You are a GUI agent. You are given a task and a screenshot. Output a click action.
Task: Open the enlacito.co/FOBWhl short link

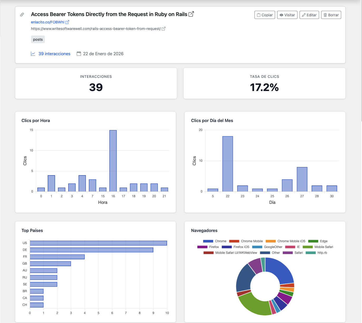pos(47,22)
